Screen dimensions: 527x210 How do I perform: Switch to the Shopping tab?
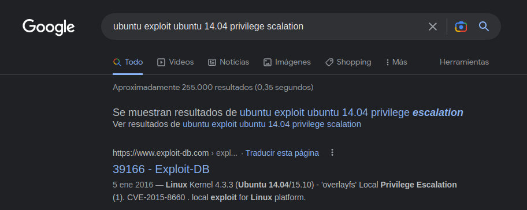348,62
